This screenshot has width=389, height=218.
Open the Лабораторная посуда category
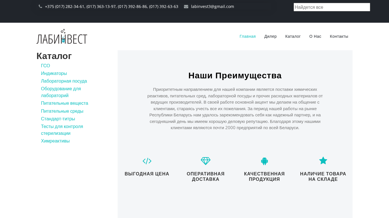click(64, 81)
